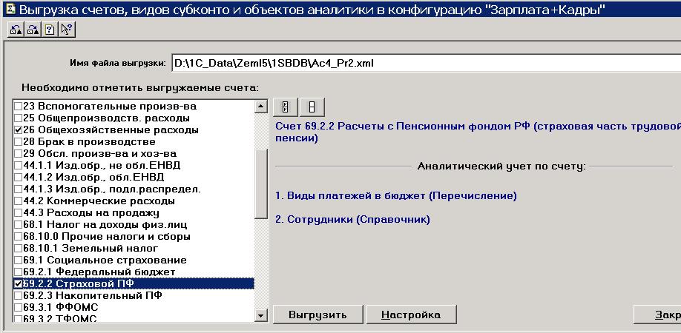Image resolution: width=681 pixels, height=333 pixels.
Task: Uncheck account 69.2.2 Страховой ПФ
Action: 19,283
